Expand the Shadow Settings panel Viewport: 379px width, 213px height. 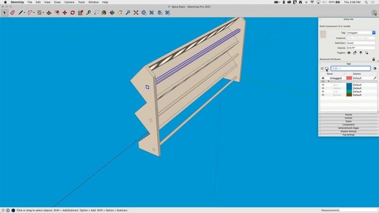pos(348,131)
